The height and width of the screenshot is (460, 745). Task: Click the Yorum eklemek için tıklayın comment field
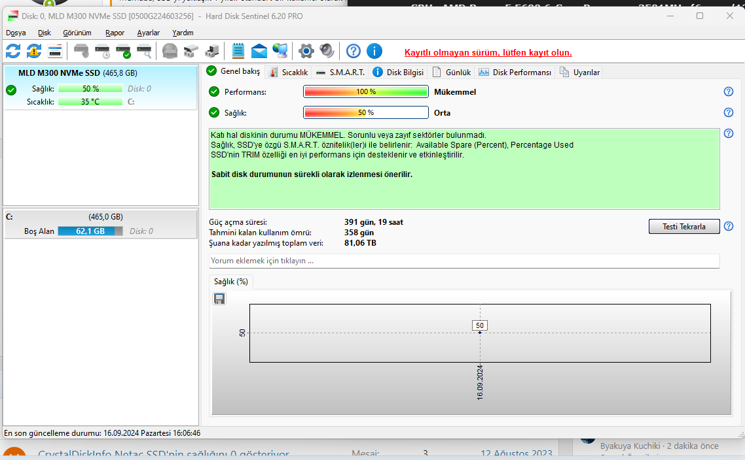tap(464, 261)
